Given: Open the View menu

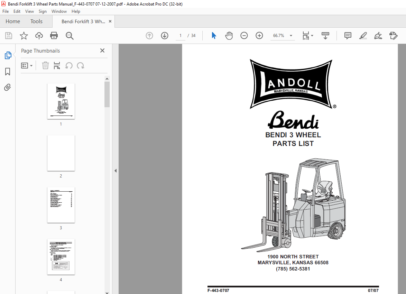Looking at the screenshot, I should 29,11.
